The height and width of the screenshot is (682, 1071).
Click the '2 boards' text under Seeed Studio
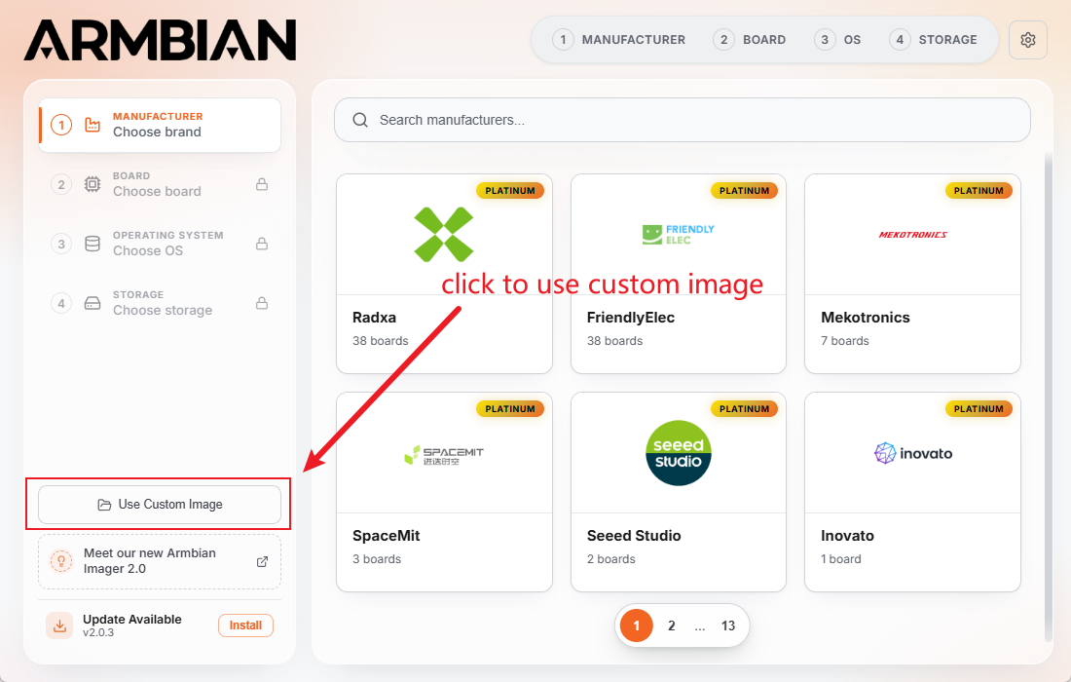611,559
